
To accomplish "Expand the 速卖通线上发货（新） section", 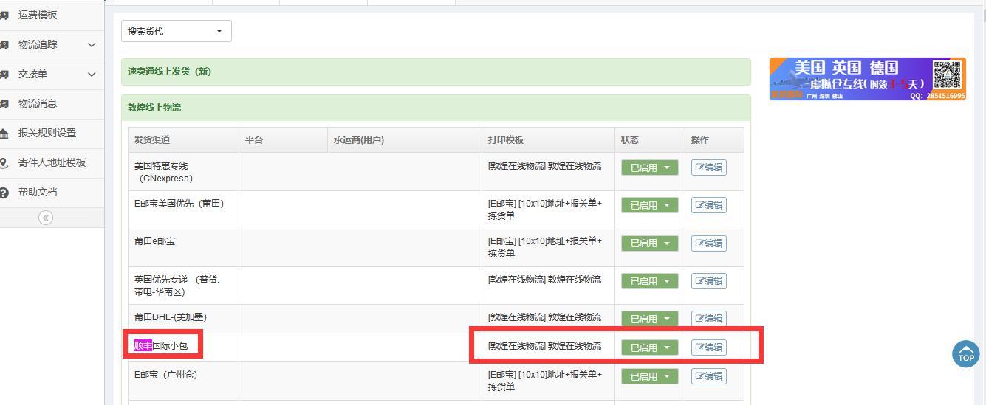I will point(436,72).
